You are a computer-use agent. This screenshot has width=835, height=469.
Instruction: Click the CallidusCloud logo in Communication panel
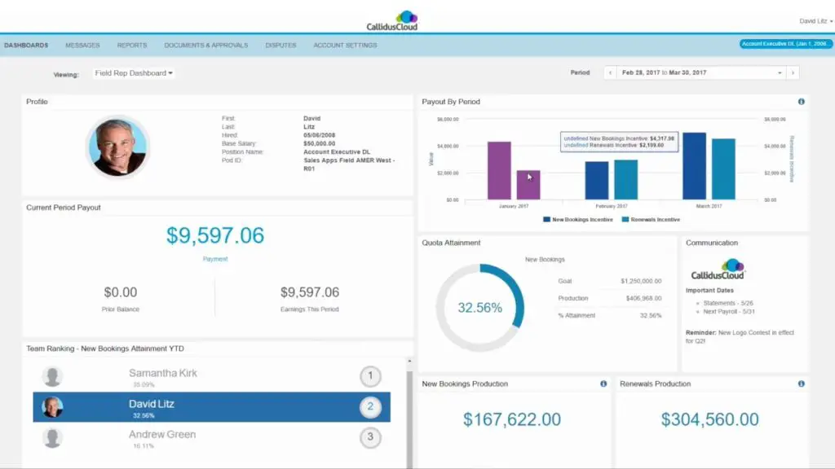click(x=718, y=269)
